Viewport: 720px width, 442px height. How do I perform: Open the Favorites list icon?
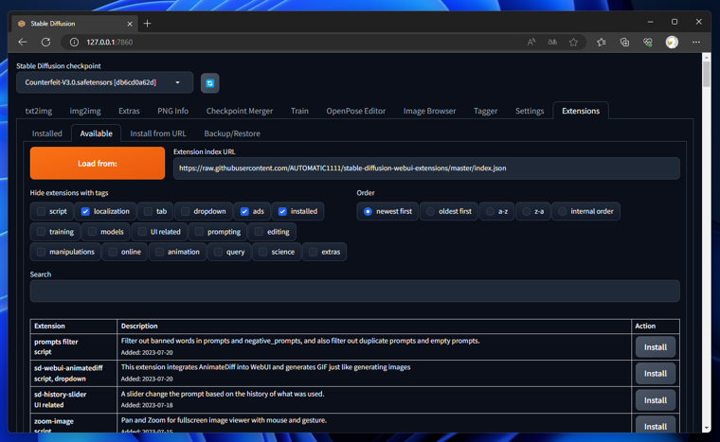[x=601, y=43]
